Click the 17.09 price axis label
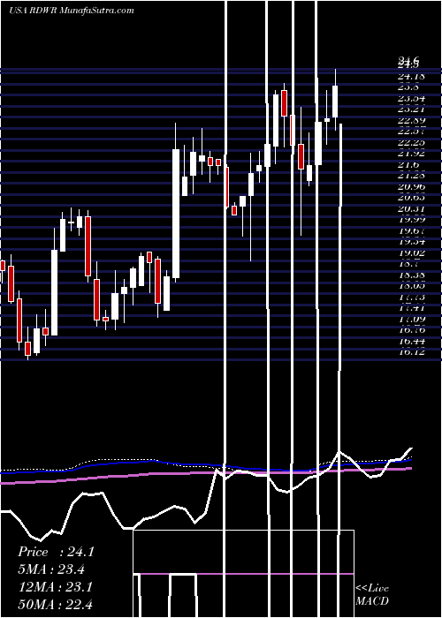The image size is (442, 618). [x=411, y=320]
